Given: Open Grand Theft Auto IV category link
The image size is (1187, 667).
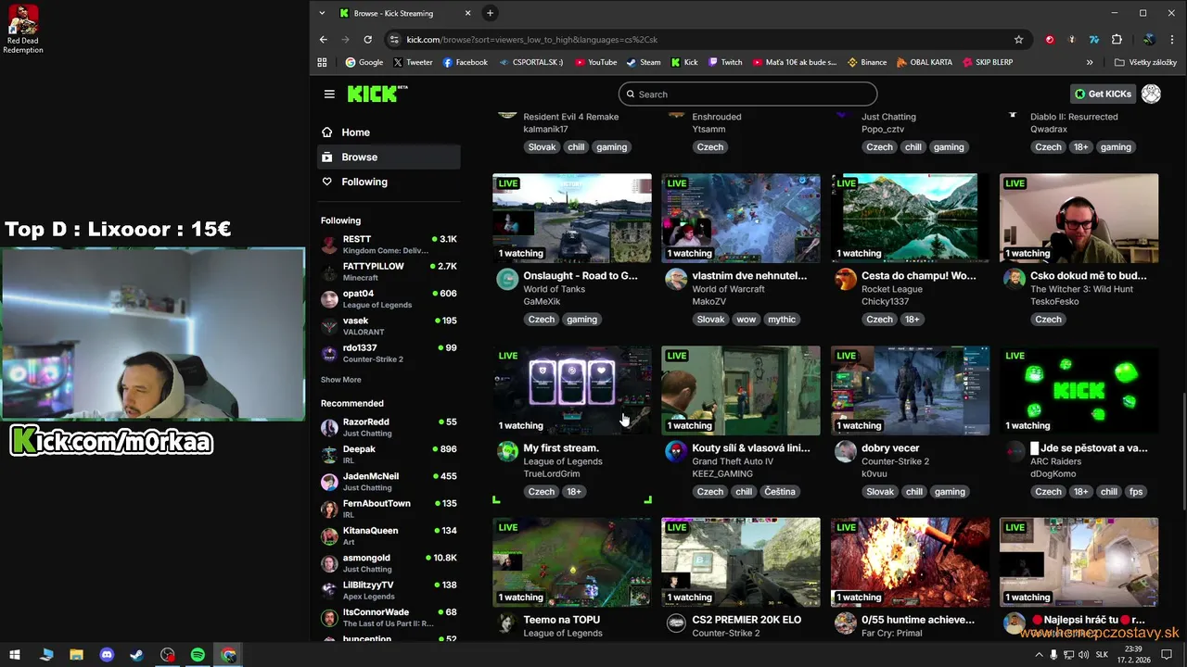Looking at the screenshot, I should coord(733,461).
